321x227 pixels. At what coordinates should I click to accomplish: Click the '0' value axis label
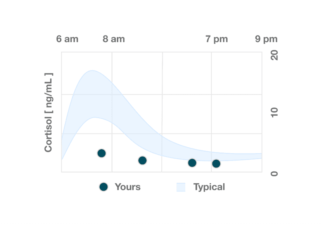coord(274,174)
